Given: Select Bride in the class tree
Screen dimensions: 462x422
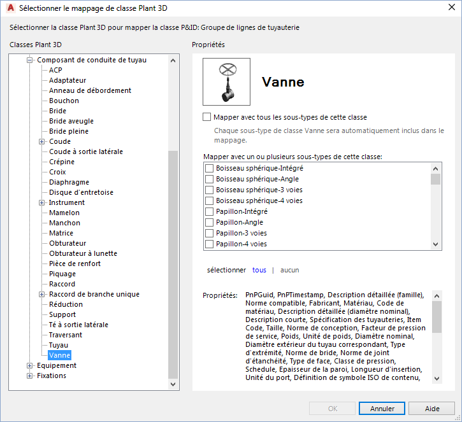Looking at the screenshot, I should (x=57, y=111).
